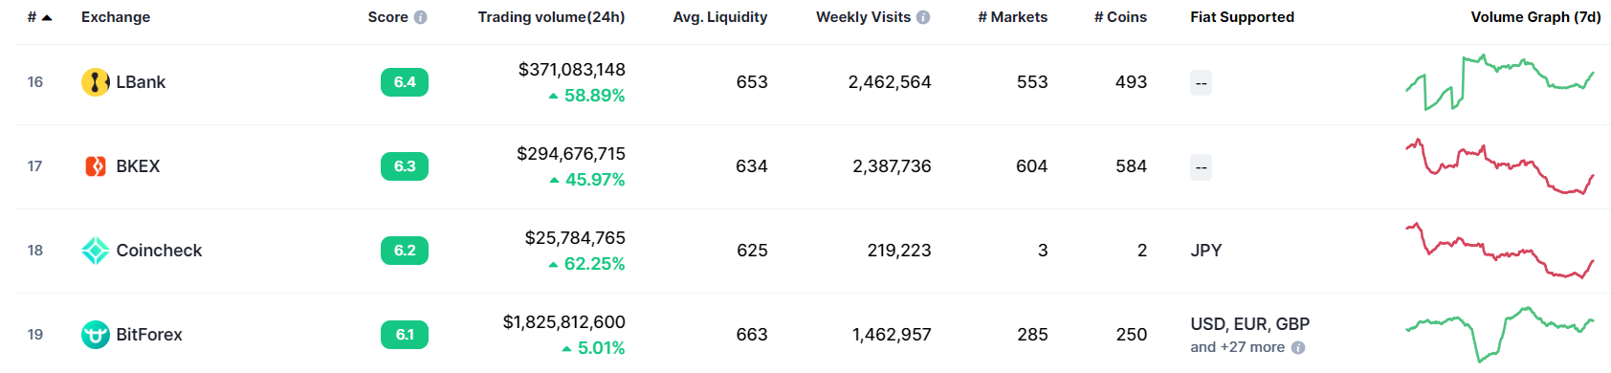Click the BitForex exchange logo icon
1611x373 pixels.
[96, 335]
